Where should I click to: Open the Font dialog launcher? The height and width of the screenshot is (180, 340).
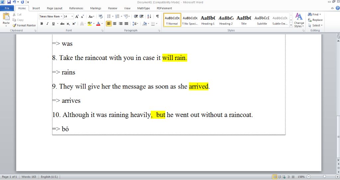102,31
